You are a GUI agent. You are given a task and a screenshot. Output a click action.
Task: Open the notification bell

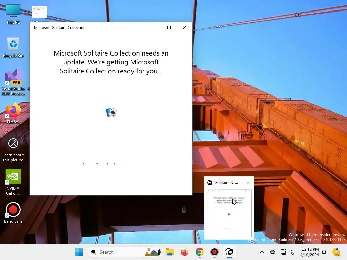pos(324,252)
